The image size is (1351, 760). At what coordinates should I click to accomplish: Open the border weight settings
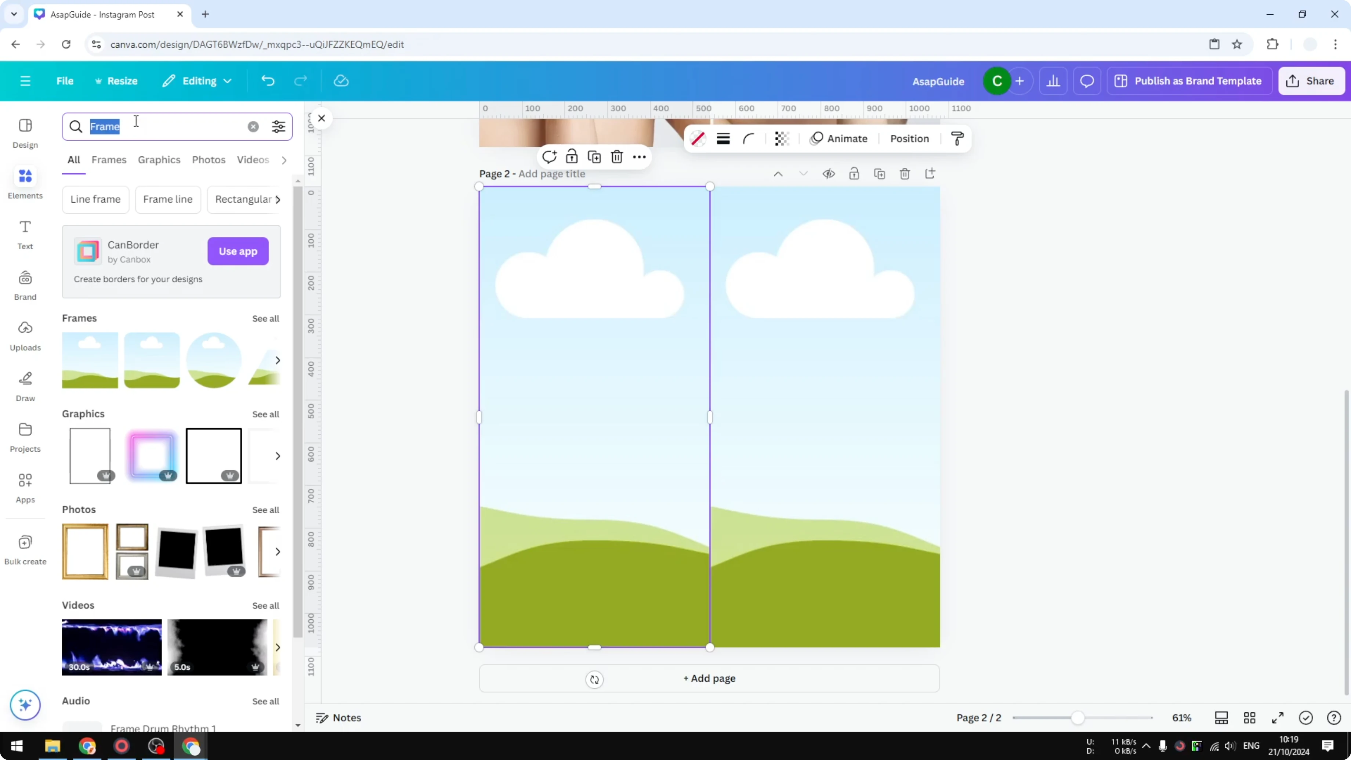tap(723, 138)
